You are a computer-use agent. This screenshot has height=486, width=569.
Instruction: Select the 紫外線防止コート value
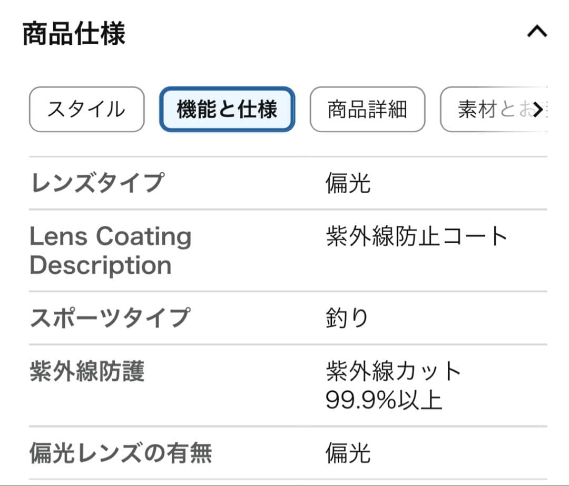click(x=416, y=236)
